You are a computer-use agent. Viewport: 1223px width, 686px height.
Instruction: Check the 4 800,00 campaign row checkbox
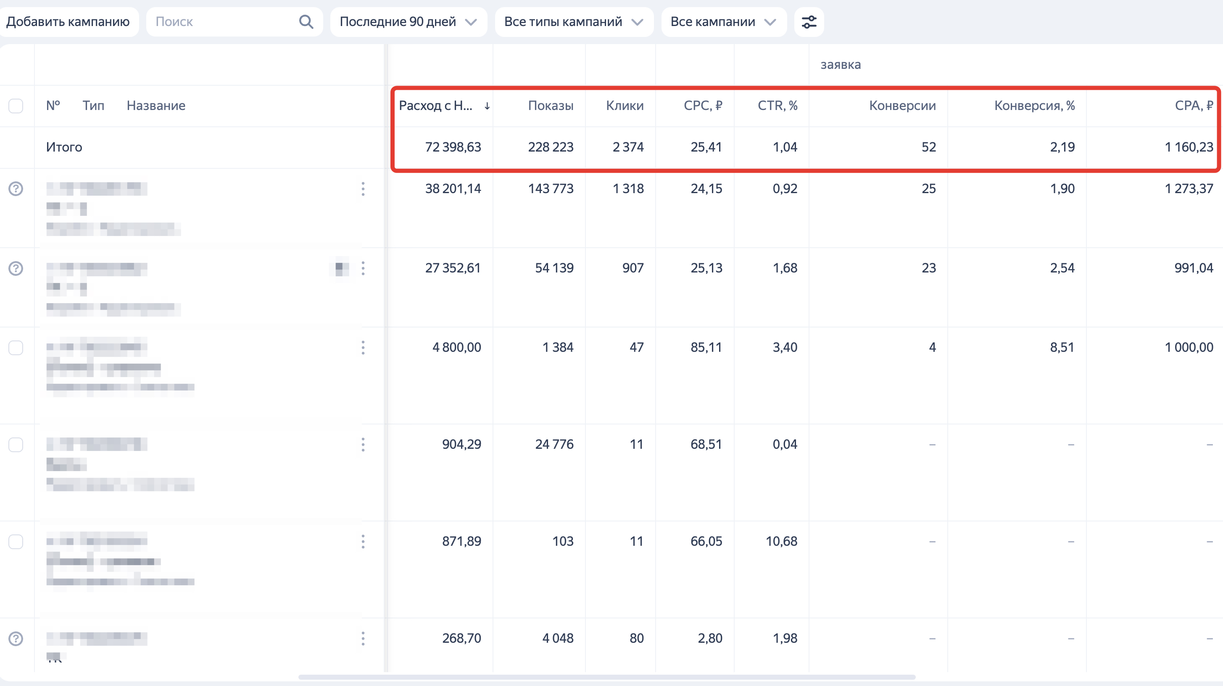click(x=16, y=348)
